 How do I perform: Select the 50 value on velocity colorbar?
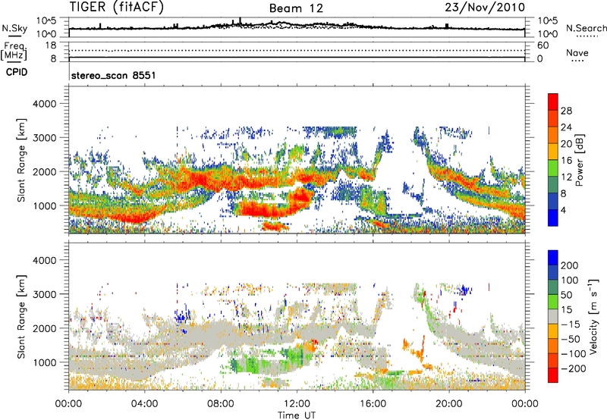click(566, 295)
